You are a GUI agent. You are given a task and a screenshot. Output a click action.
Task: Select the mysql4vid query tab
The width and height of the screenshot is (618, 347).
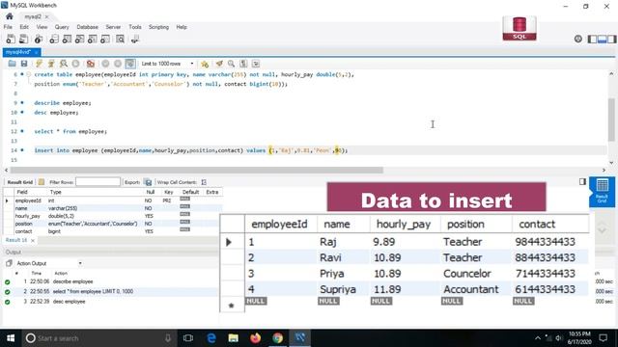click(18, 52)
